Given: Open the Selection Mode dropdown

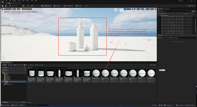Looking at the screenshot, I should (15, 6).
